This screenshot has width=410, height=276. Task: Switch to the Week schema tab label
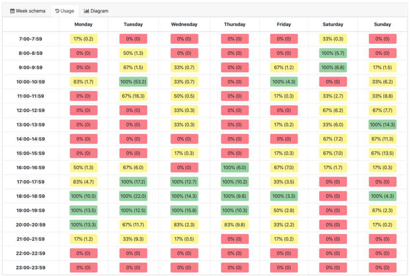[x=30, y=11]
